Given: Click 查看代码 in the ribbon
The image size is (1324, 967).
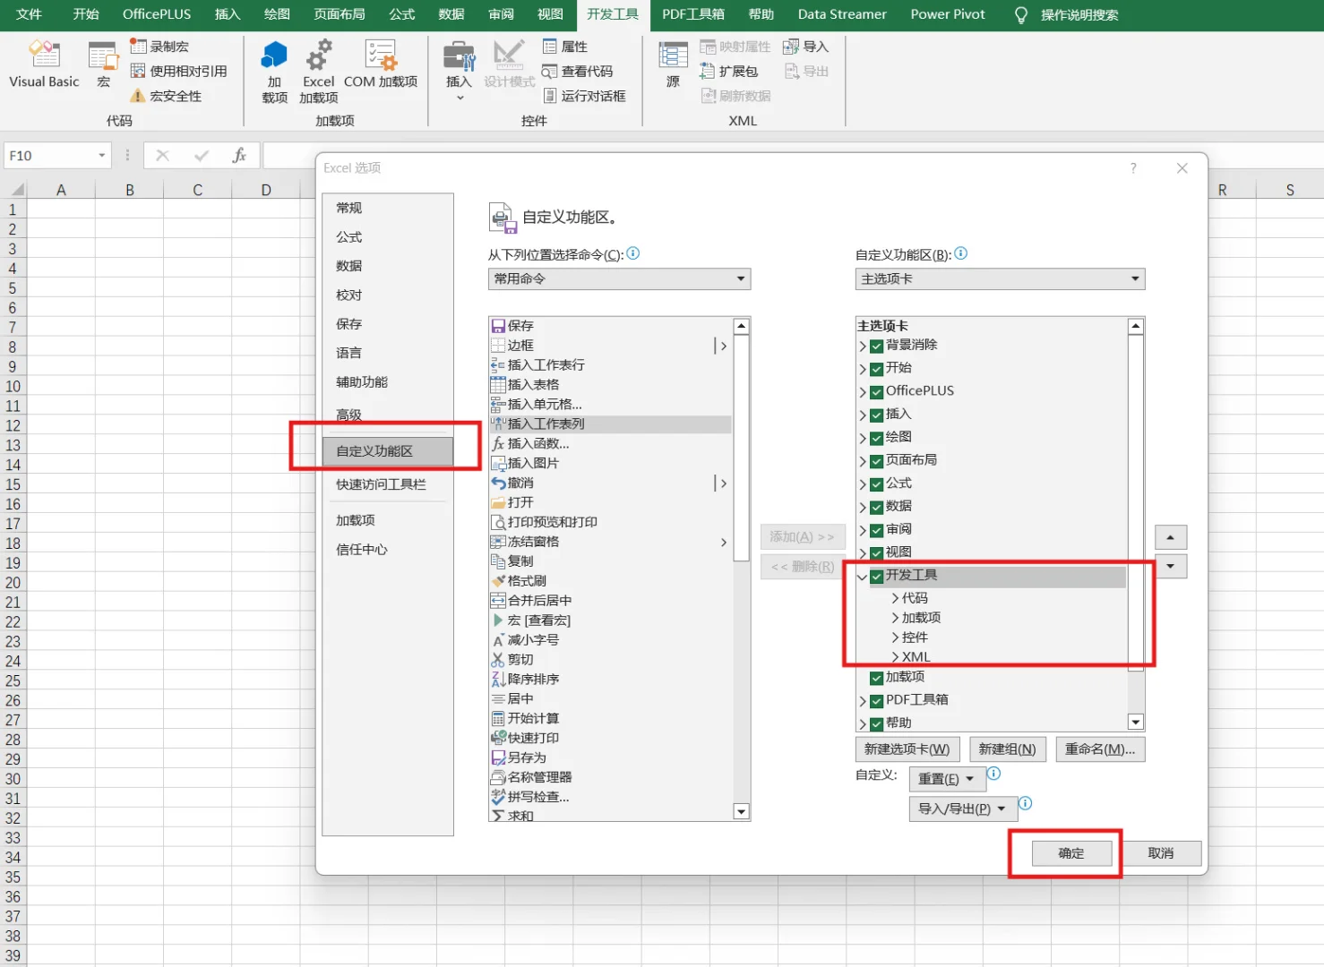Looking at the screenshot, I should (x=578, y=72).
